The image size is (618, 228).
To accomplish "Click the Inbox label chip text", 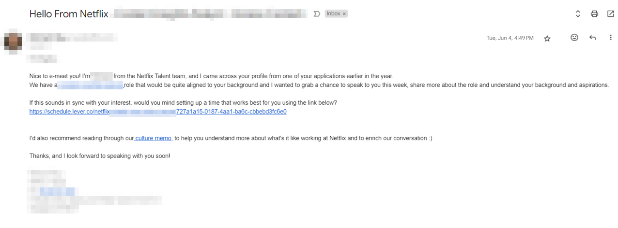I will coord(333,14).
